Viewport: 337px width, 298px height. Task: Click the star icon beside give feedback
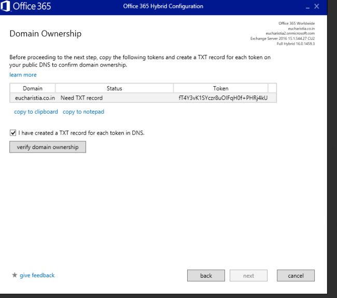[x=15, y=275]
